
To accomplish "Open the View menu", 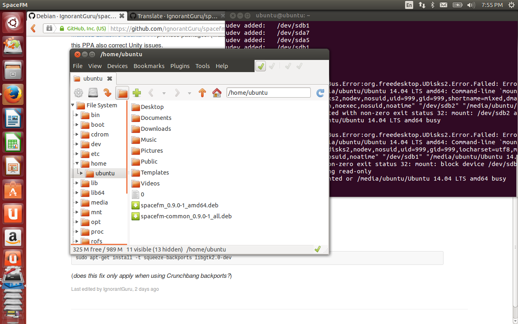I will coord(95,66).
